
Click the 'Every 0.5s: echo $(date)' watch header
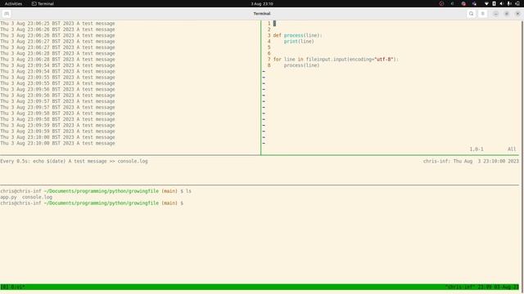74,161
